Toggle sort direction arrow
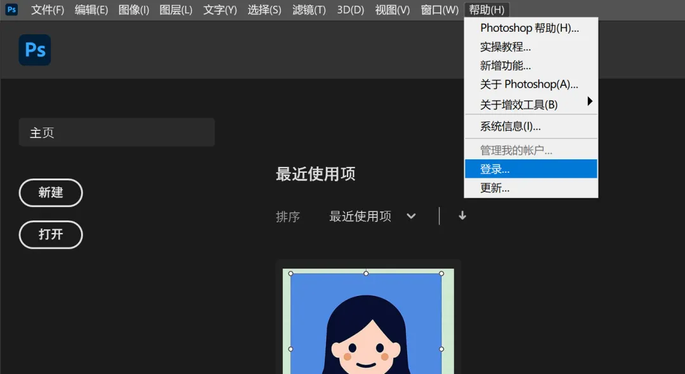The height and width of the screenshot is (374, 685). (x=462, y=216)
